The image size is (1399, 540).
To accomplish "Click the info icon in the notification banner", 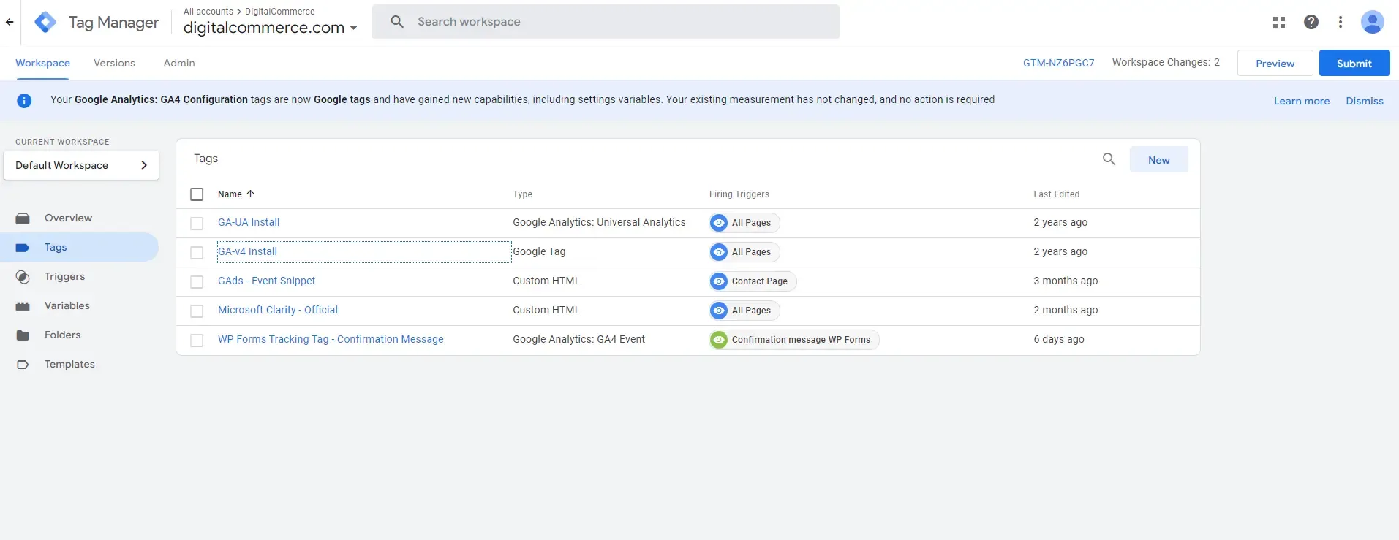I will [x=24, y=101].
